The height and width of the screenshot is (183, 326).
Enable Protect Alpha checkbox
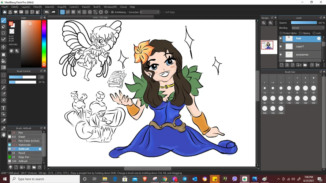pos(281,33)
